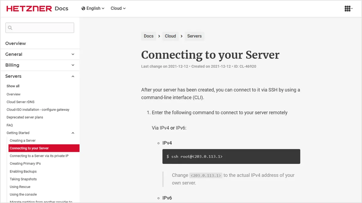Image resolution: width=362 pixels, height=203 pixels.
Task: Select Show all under Servers
Action: point(13,86)
